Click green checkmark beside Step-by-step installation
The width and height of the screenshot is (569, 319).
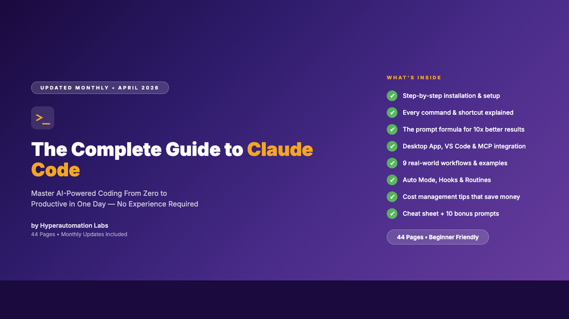point(392,96)
